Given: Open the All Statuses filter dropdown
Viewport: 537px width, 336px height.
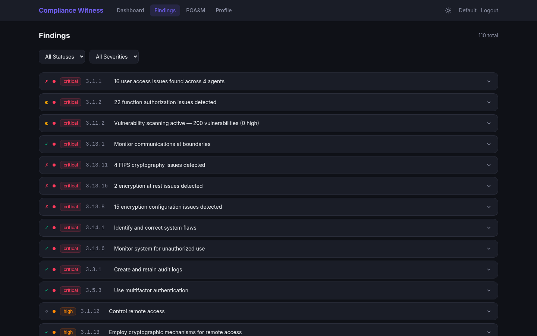Looking at the screenshot, I should [62, 57].
